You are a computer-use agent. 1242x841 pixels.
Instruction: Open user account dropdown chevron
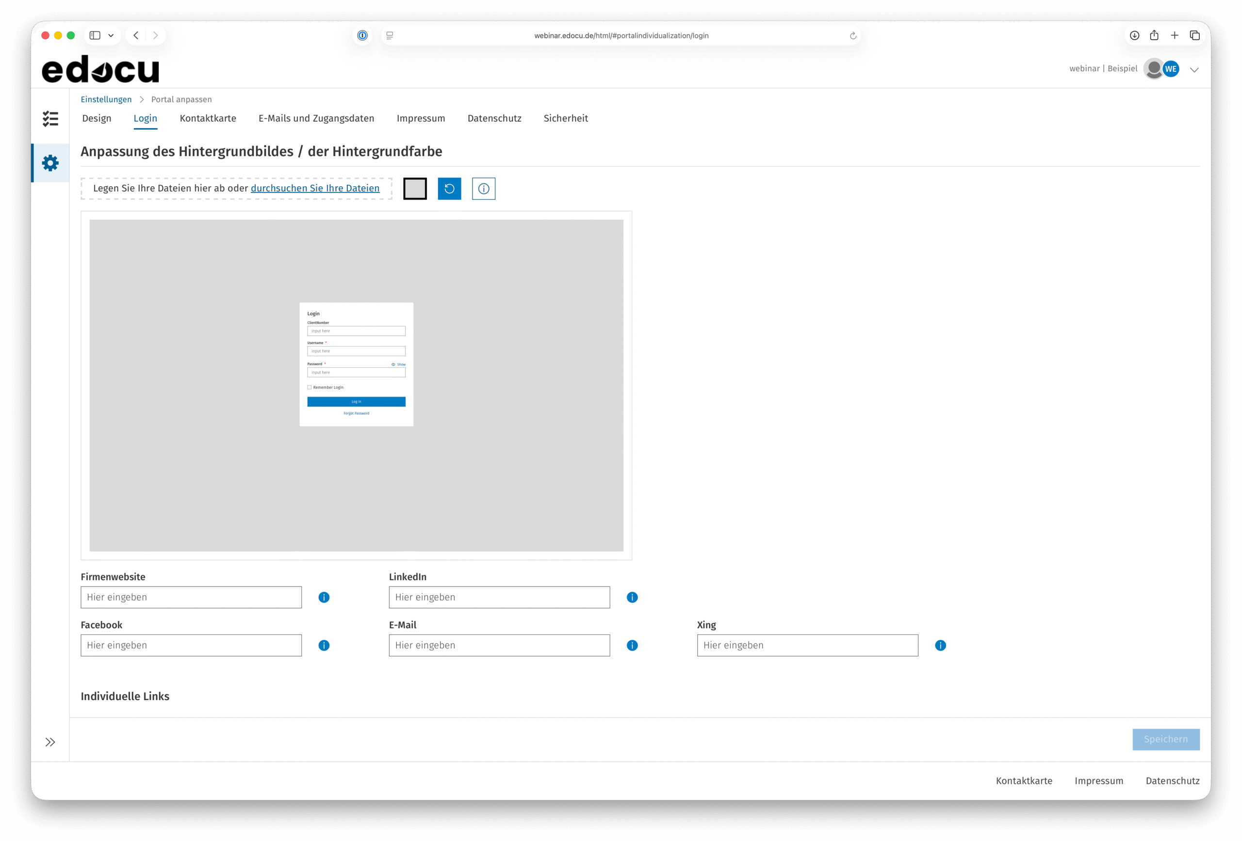(1194, 69)
